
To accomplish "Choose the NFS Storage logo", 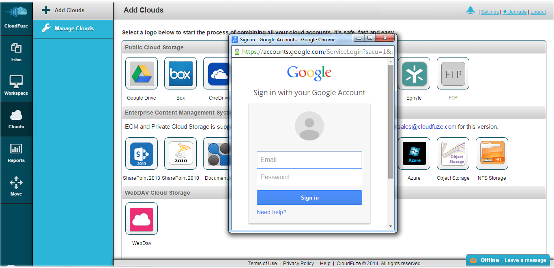I will [x=492, y=153].
